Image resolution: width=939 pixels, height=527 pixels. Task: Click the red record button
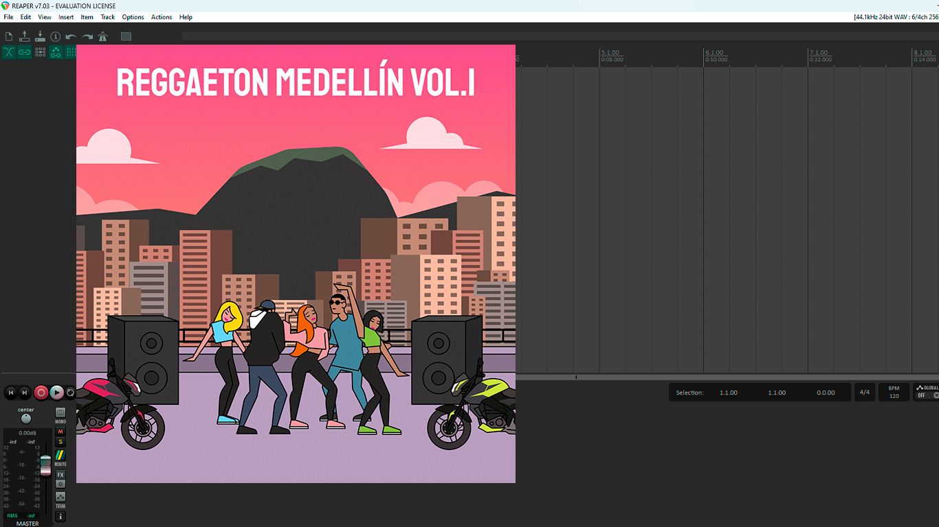[41, 393]
